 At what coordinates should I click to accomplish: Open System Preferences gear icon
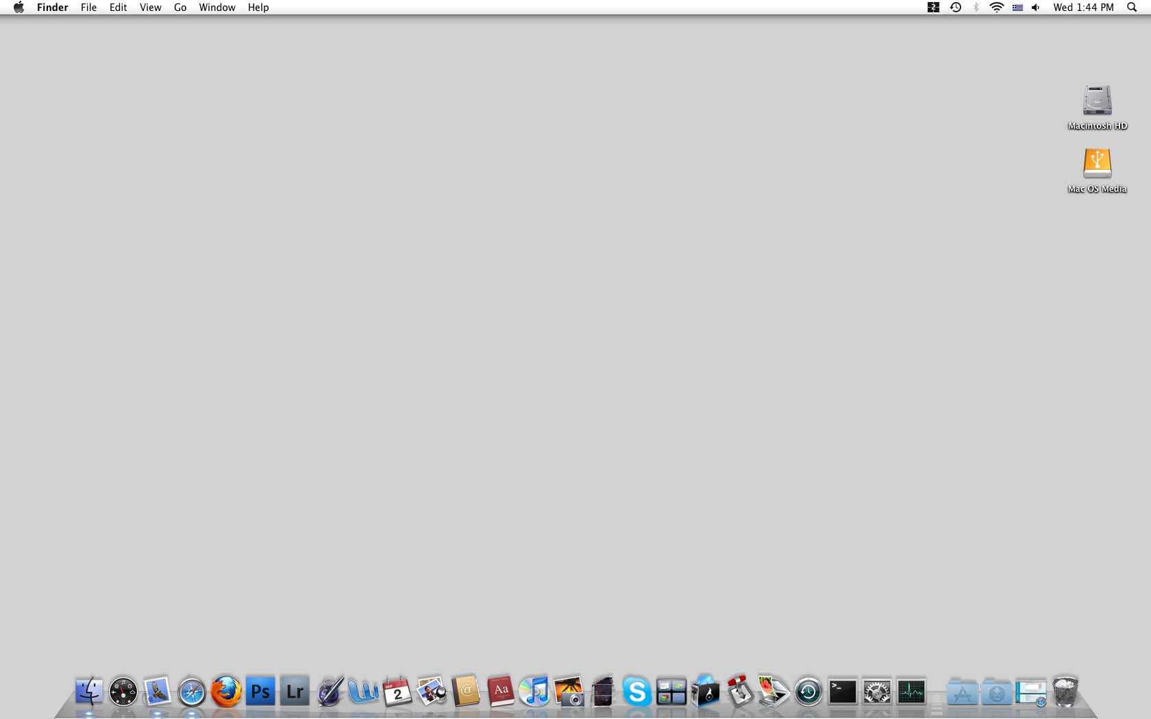(x=877, y=692)
